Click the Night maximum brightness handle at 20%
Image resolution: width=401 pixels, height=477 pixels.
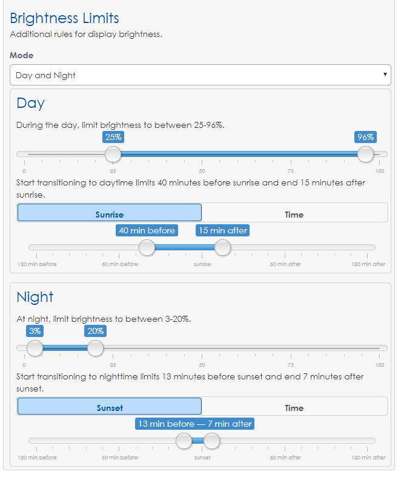tap(95, 348)
